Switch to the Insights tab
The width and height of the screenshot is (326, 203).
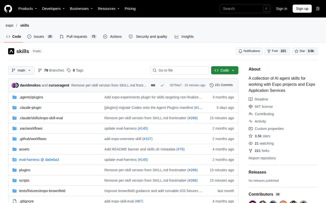tap(184, 37)
